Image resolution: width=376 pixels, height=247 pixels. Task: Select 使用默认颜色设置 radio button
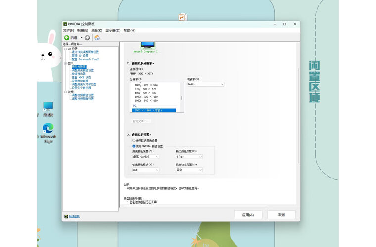pyautogui.click(x=134, y=140)
